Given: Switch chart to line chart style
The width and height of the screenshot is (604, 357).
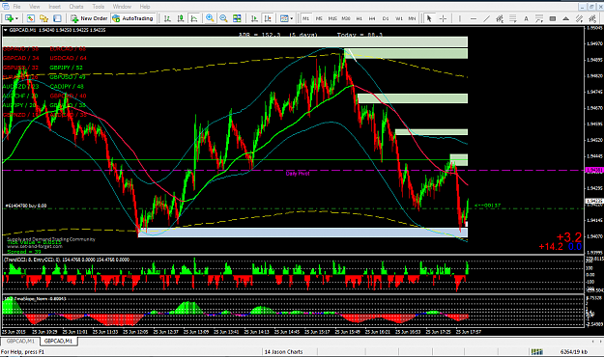Looking at the screenshot, I should click(x=193, y=18).
